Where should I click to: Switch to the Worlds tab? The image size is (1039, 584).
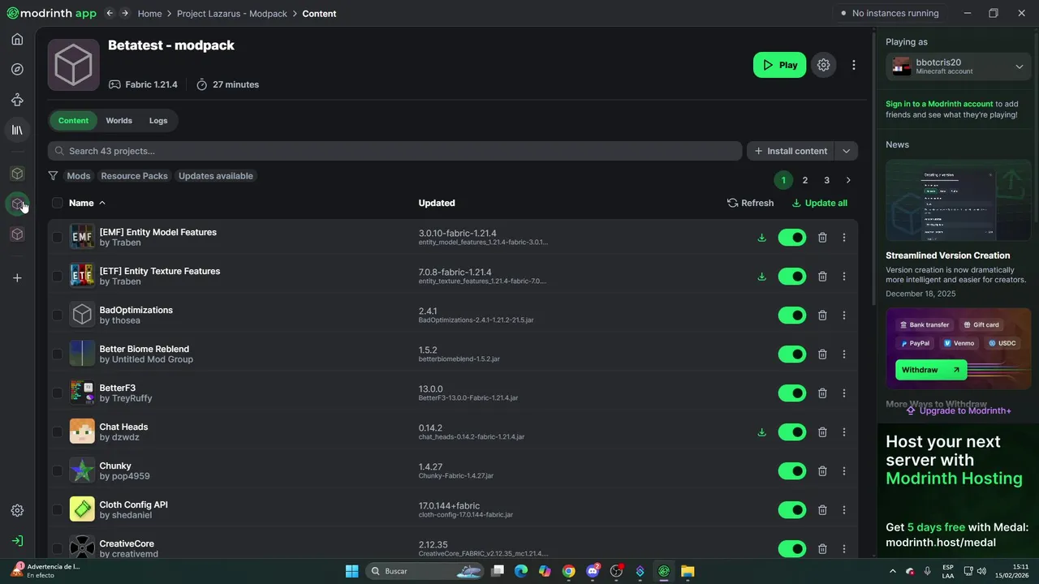119,121
